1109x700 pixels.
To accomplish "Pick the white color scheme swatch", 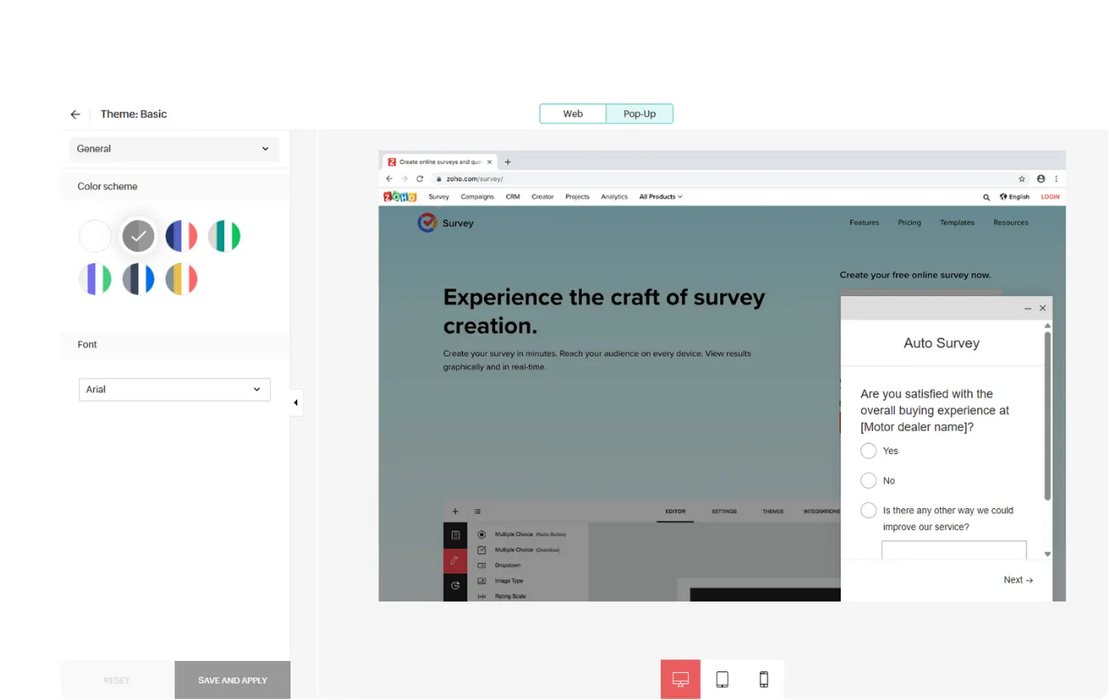I will click(95, 236).
